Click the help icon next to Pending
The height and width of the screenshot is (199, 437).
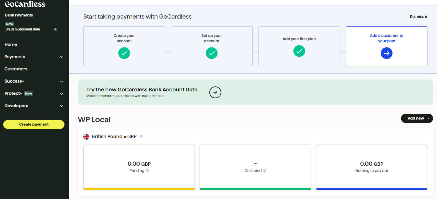tap(147, 171)
